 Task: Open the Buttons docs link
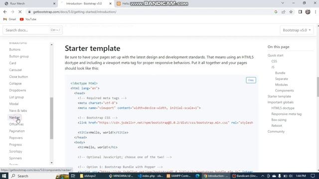[x=15, y=50]
